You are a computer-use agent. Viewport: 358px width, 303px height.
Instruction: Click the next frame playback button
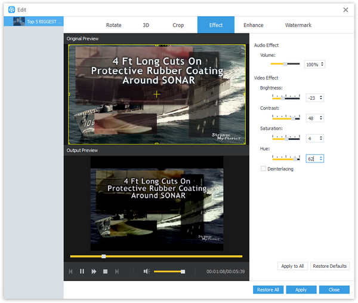tap(117, 271)
